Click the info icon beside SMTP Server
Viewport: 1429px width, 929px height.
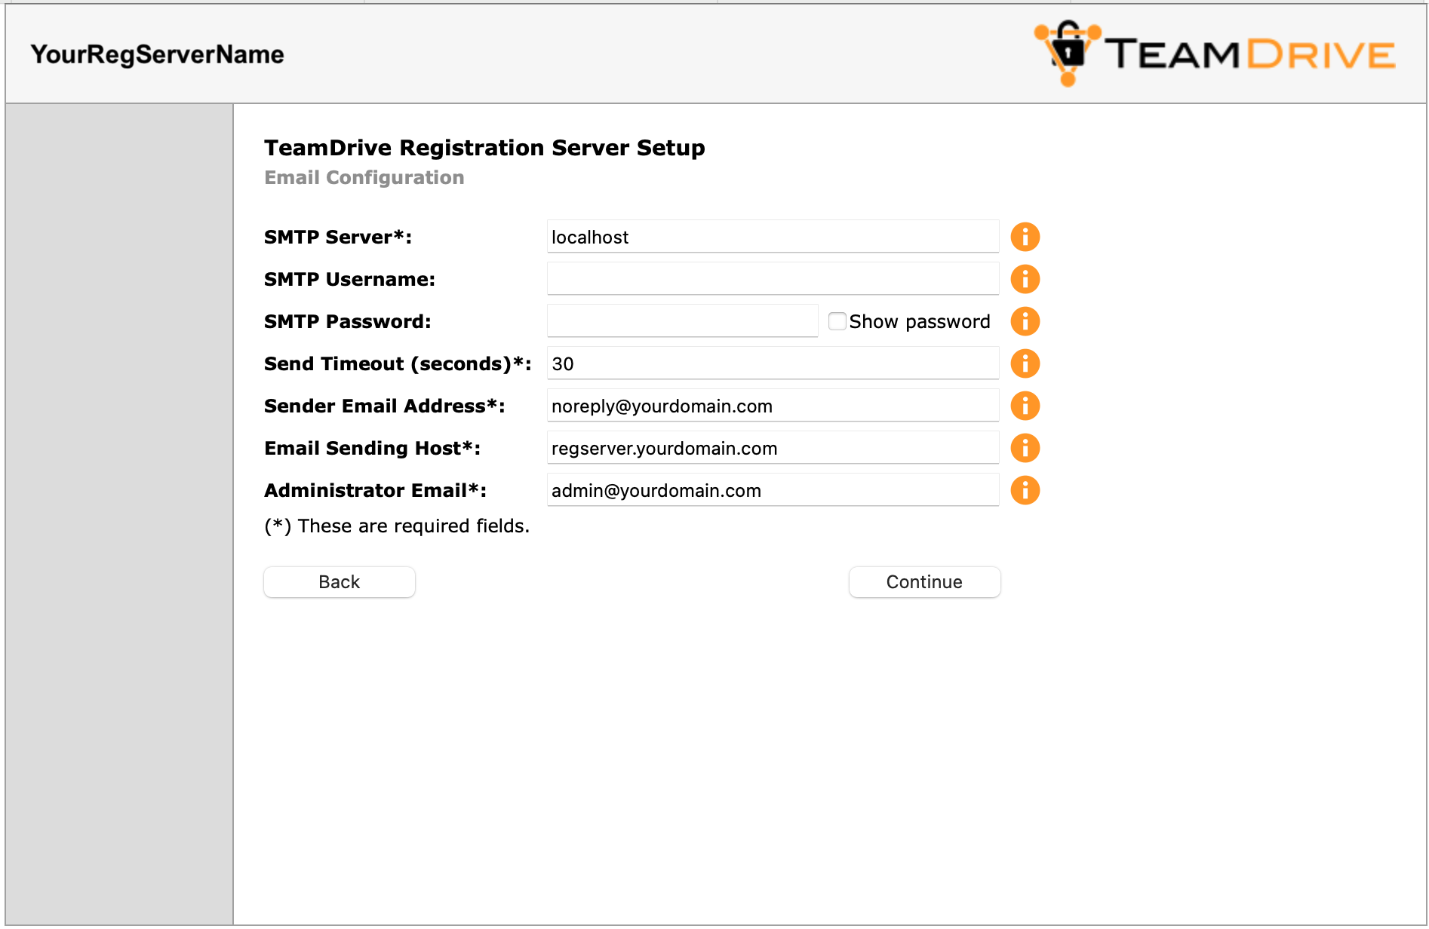point(1025,236)
